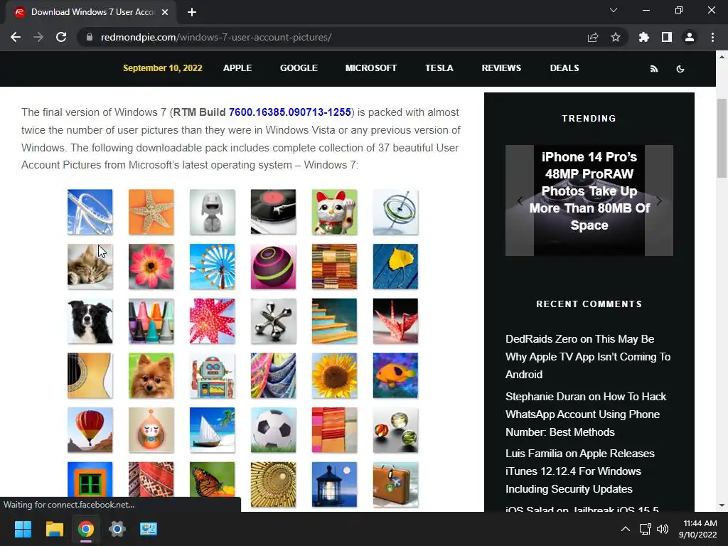This screenshot has width=728, height=546.
Task: Click the roller coaster picture
Action: click(90, 212)
